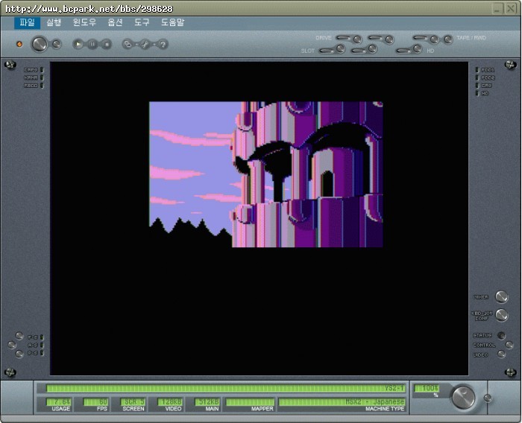Open the question mark help icon

163,44
